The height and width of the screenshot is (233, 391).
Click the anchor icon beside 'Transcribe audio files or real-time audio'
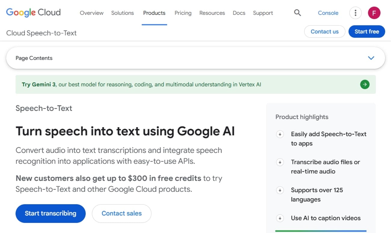(x=280, y=162)
